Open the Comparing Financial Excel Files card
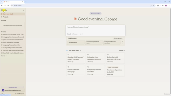The image size is (171, 96). [95, 70]
